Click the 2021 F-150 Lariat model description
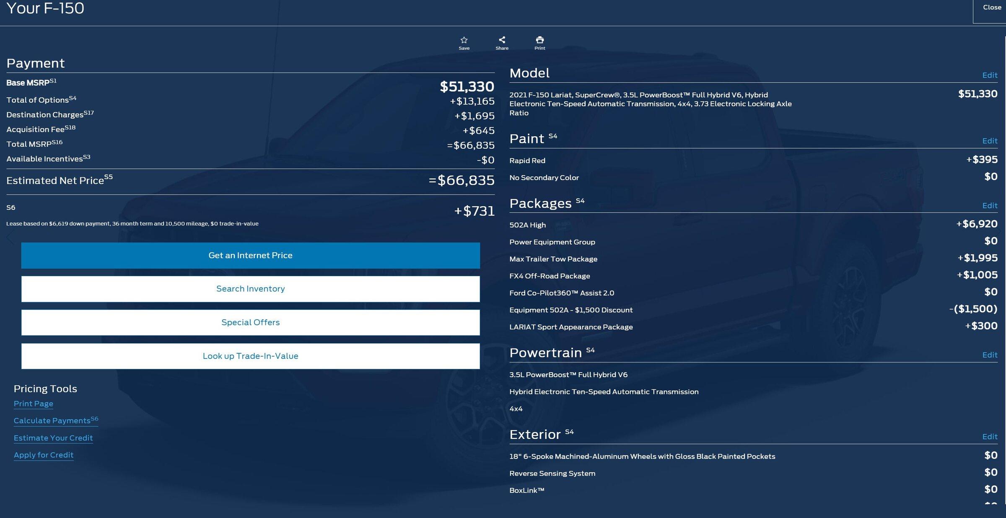1006x518 pixels. (651, 104)
